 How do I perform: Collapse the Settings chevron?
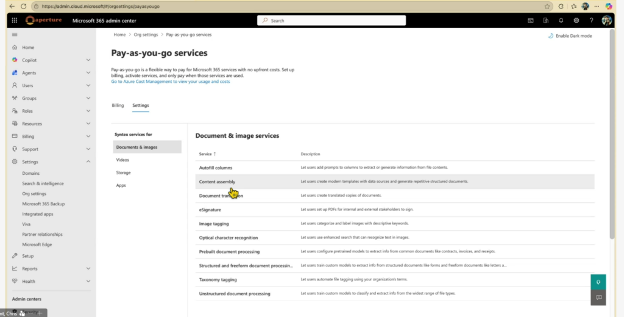tap(88, 162)
